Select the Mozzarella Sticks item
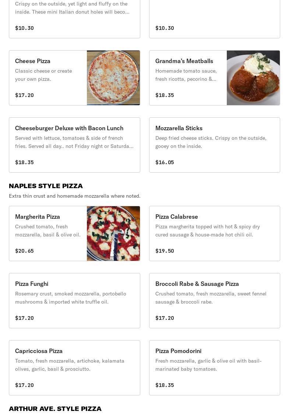Viewport: 289px width, 415px height. click(x=179, y=128)
